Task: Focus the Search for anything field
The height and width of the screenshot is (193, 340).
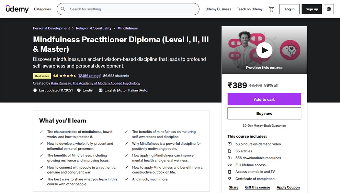Action: pos(132,9)
